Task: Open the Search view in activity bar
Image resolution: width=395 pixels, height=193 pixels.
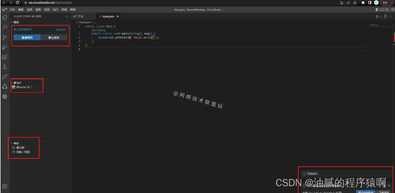Action: pos(5,28)
